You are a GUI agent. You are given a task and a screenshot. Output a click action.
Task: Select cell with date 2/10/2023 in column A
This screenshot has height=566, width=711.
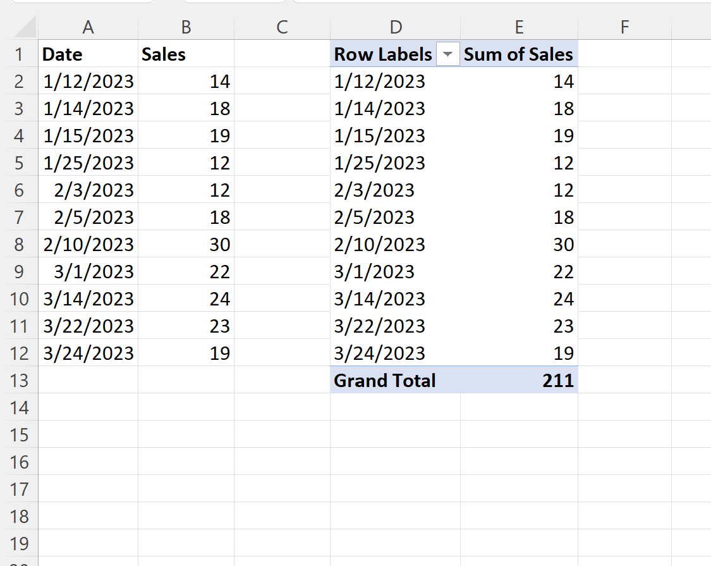88,244
